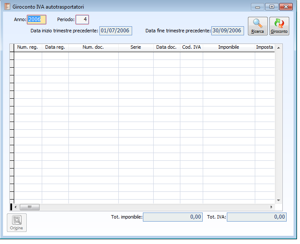The image size is (300, 244).
Task: Click the Serie column header
Action: click(x=136, y=47)
